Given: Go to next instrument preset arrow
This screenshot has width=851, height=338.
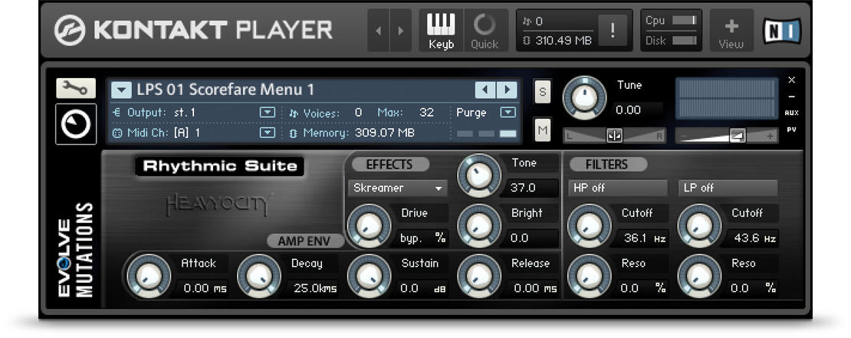Looking at the screenshot, I should (505, 90).
